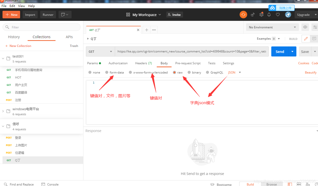Switch to Build mode in status bar
This screenshot has width=318, height=186.
(250, 184)
